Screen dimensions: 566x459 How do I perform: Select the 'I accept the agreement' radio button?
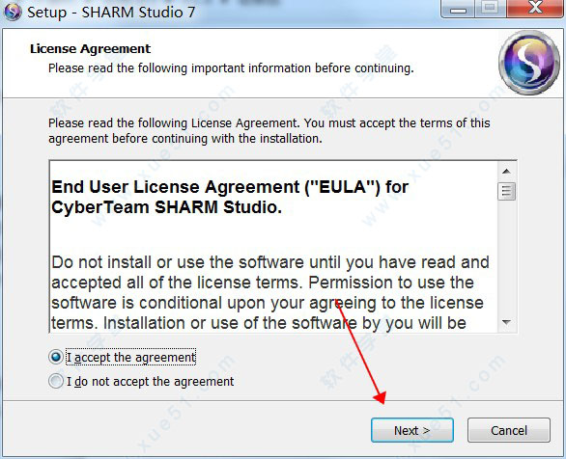[x=56, y=357]
